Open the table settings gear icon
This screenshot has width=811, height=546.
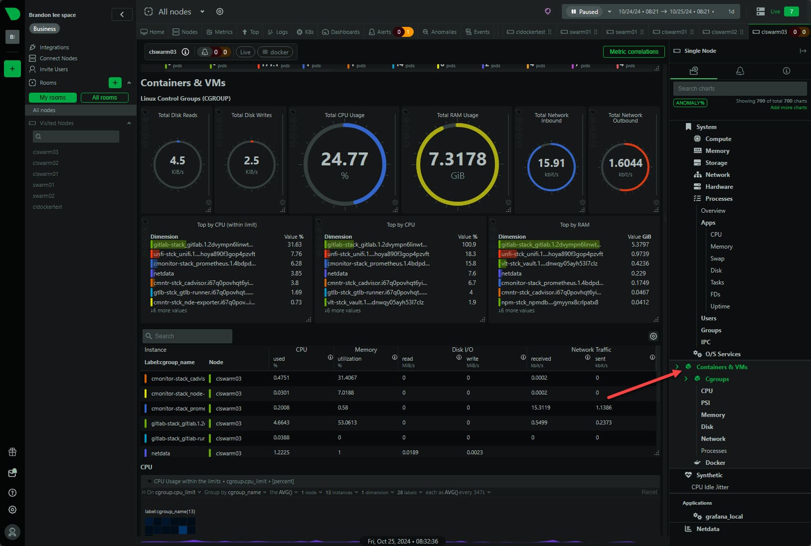coord(653,336)
